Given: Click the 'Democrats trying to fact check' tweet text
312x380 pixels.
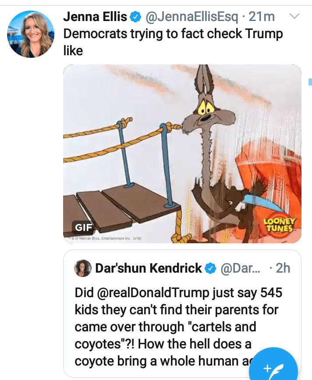Looking at the screenshot, I should pyautogui.click(x=173, y=34).
